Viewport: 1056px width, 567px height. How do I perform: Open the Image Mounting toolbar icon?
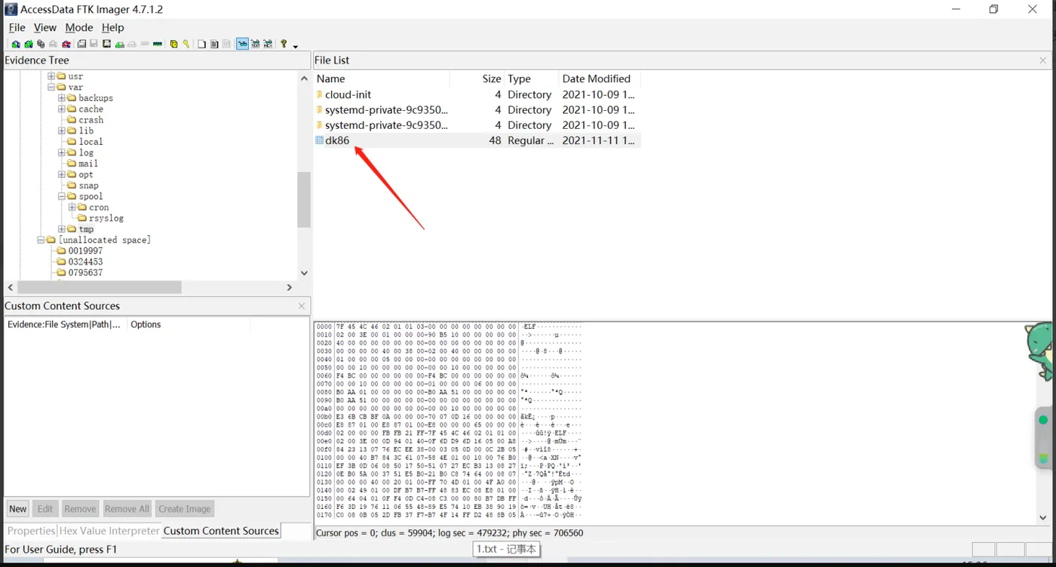tap(41, 44)
